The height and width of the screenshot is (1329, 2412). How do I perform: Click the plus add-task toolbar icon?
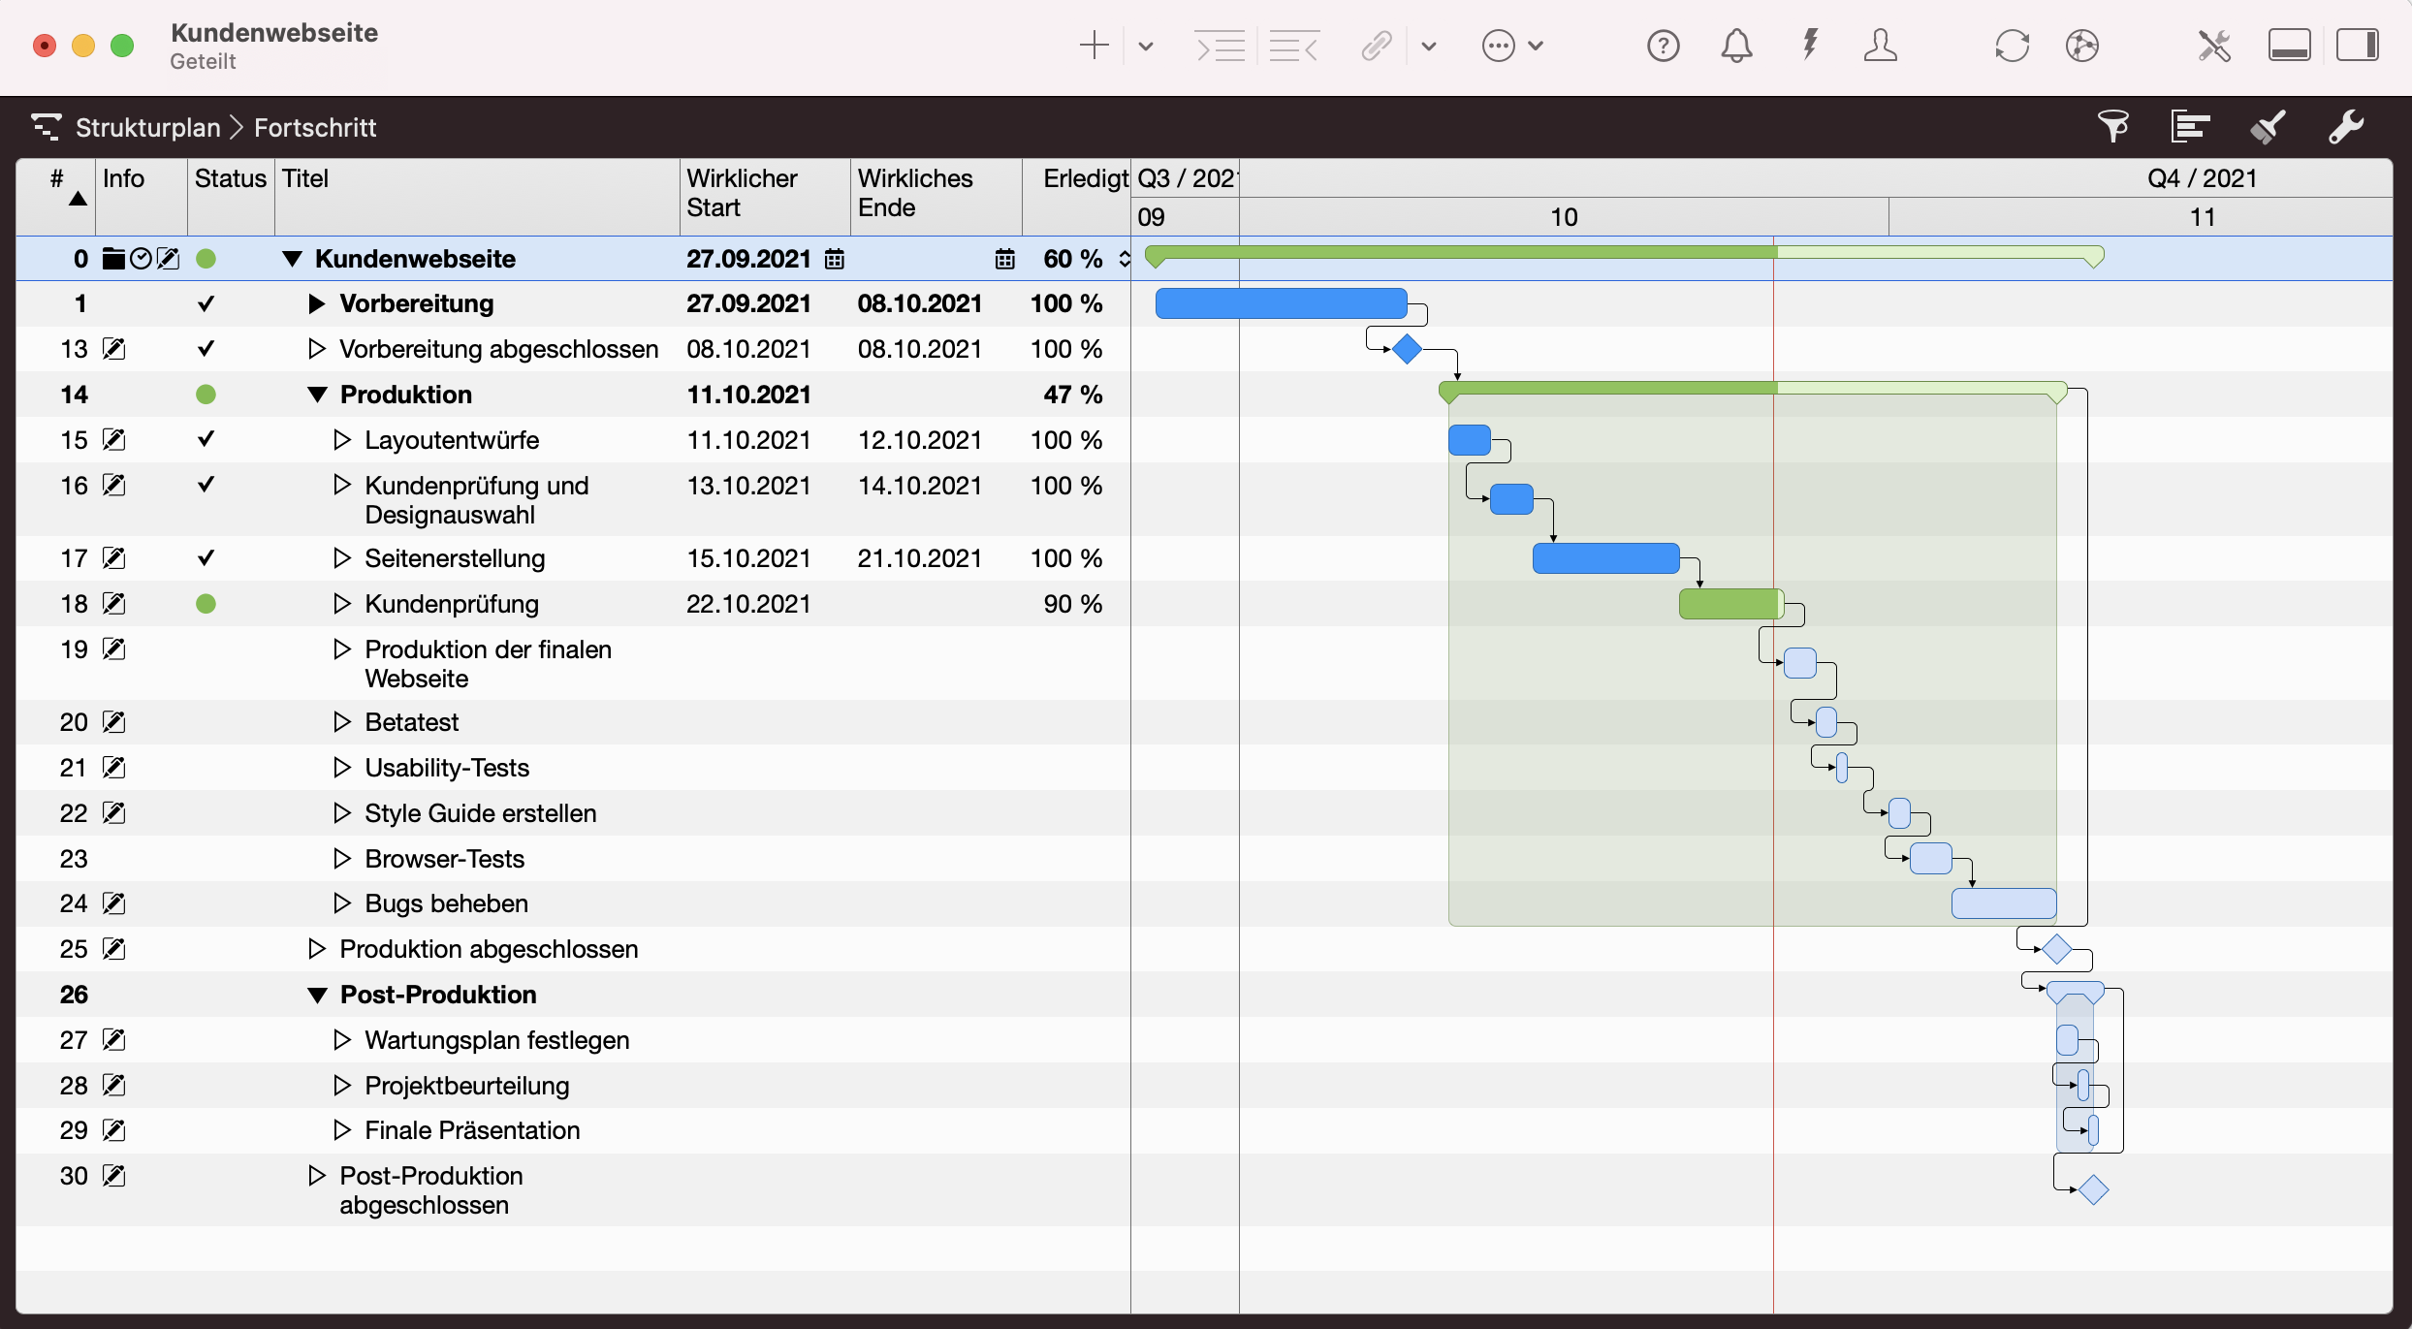pyautogui.click(x=1094, y=46)
